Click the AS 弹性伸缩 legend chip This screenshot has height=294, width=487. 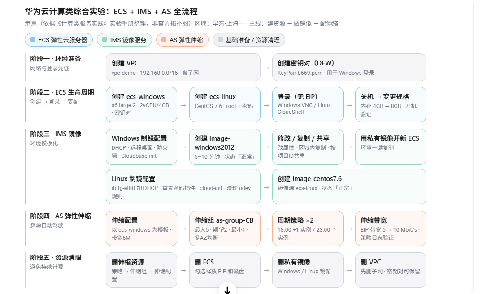pyautogui.click(x=182, y=40)
